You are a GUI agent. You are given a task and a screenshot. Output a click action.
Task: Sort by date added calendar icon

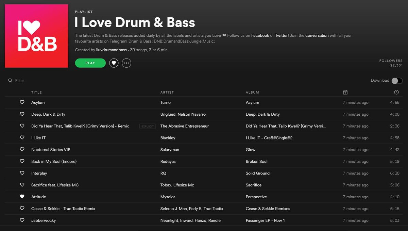click(x=345, y=92)
